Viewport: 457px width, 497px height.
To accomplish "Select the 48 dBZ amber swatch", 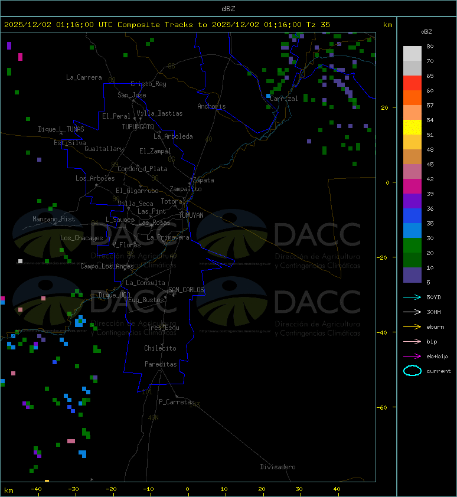I will tap(412, 142).
